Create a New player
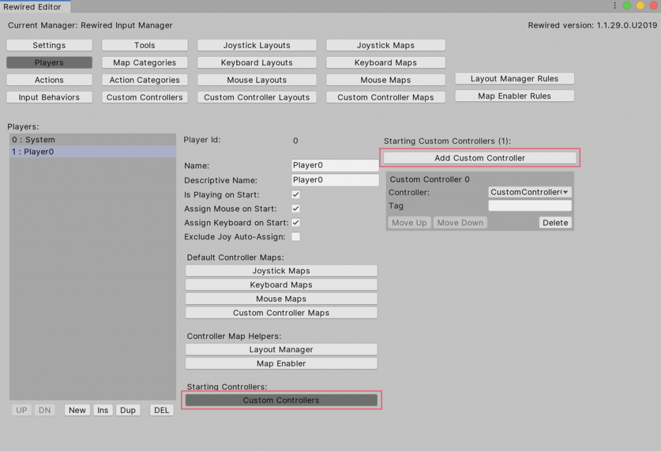The width and height of the screenshot is (661, 451). pos(77,410)
